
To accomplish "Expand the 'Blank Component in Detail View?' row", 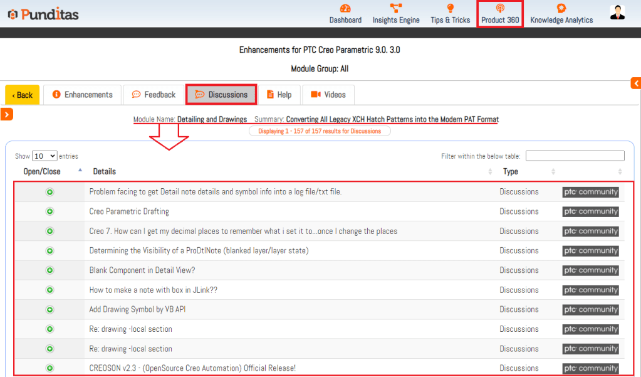I will tap(50, 270).
